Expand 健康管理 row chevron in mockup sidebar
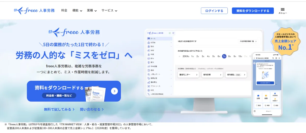The image size is (306, 133). [171, 78]
